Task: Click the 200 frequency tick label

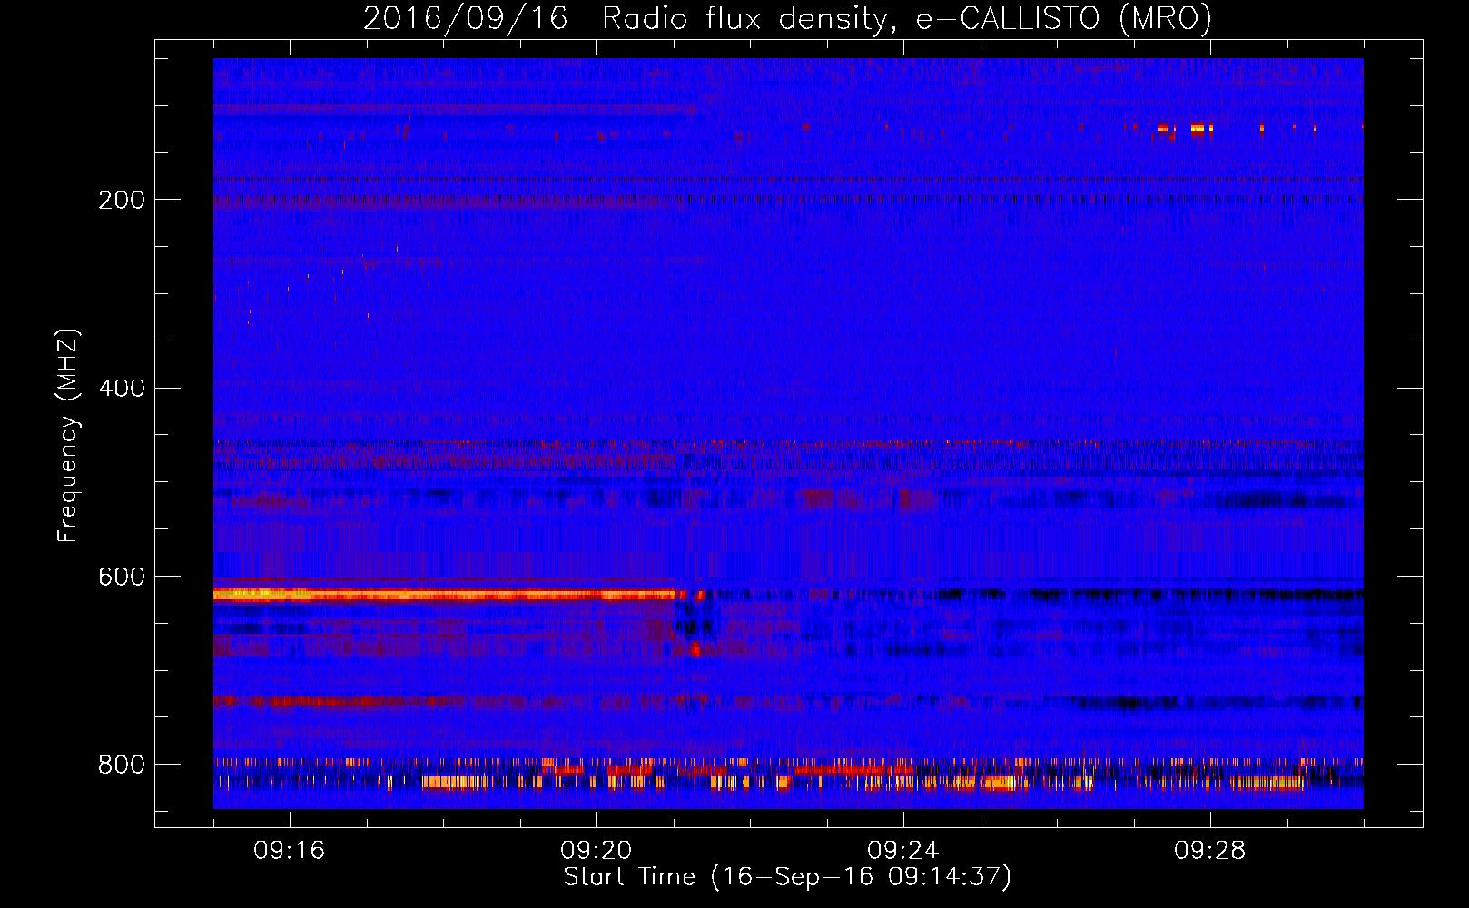Action: click(122, 200)
